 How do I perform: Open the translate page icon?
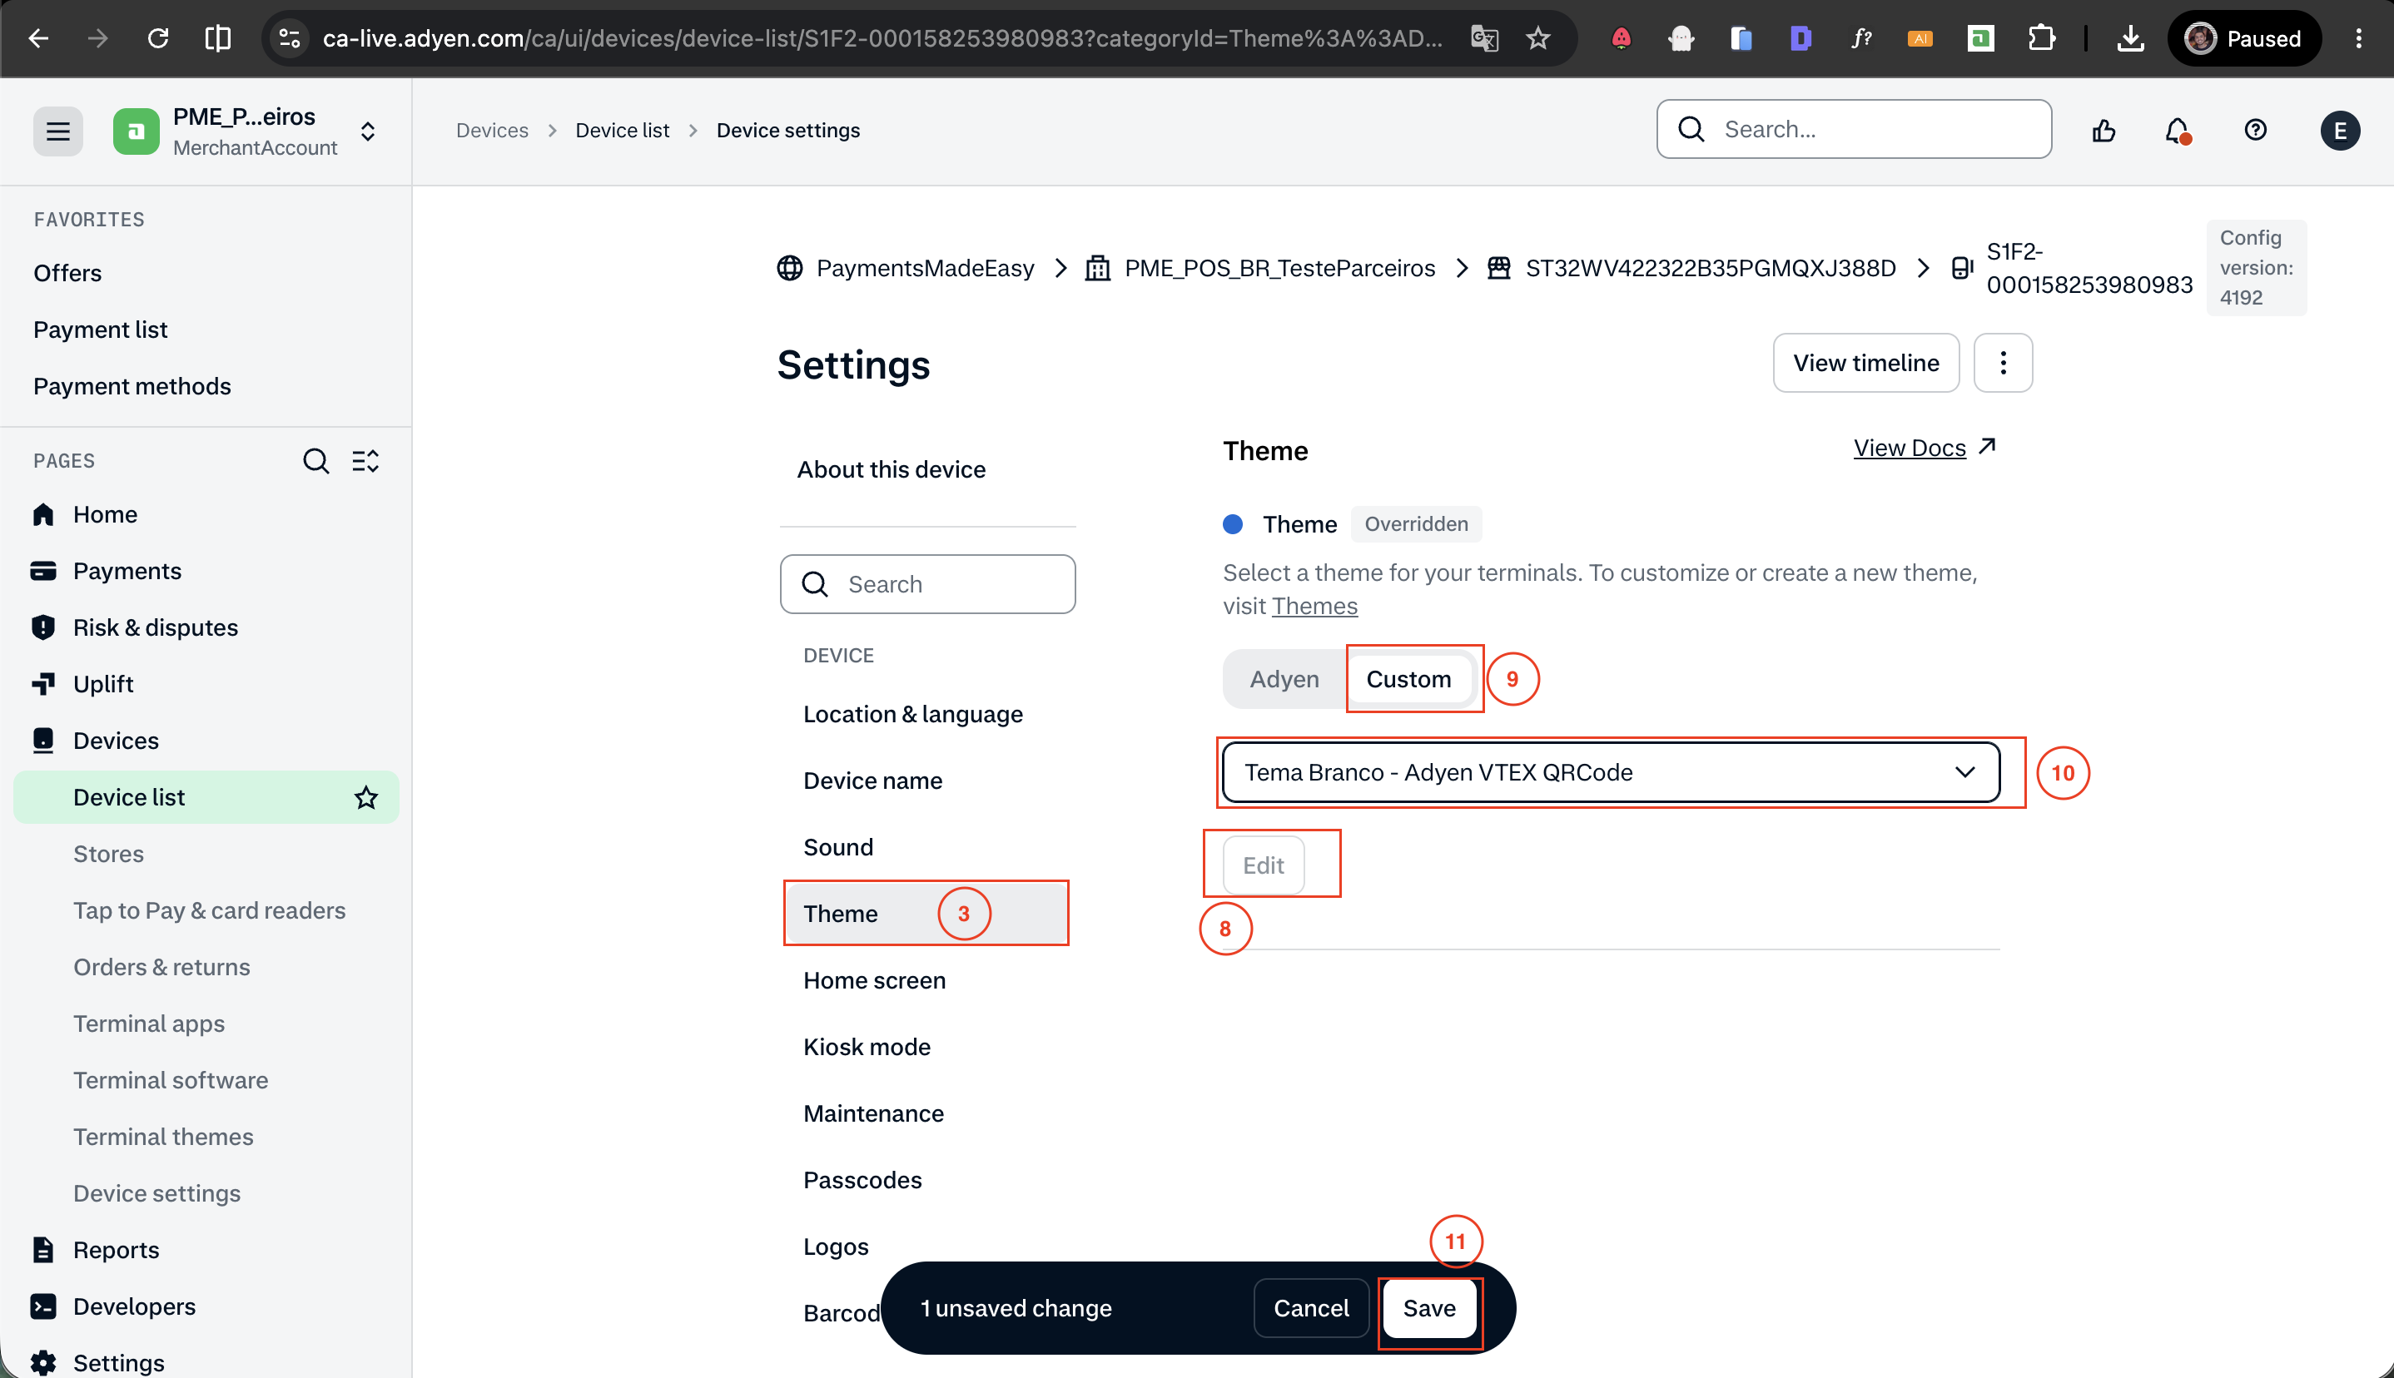pyautogui.click(x=1483, y=39)
